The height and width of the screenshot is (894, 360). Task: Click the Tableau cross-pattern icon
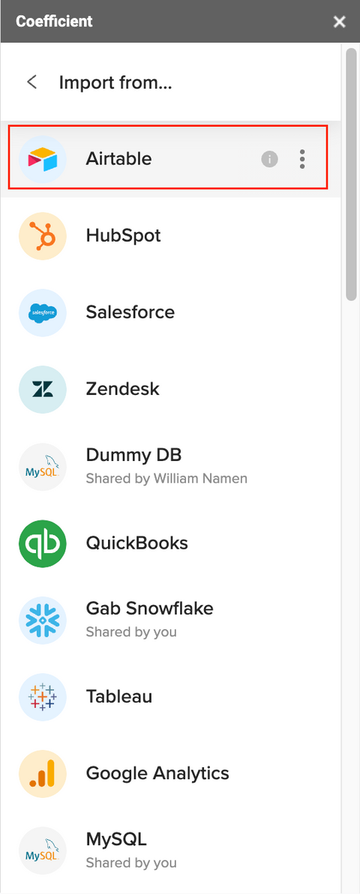[x=43, y=697]
